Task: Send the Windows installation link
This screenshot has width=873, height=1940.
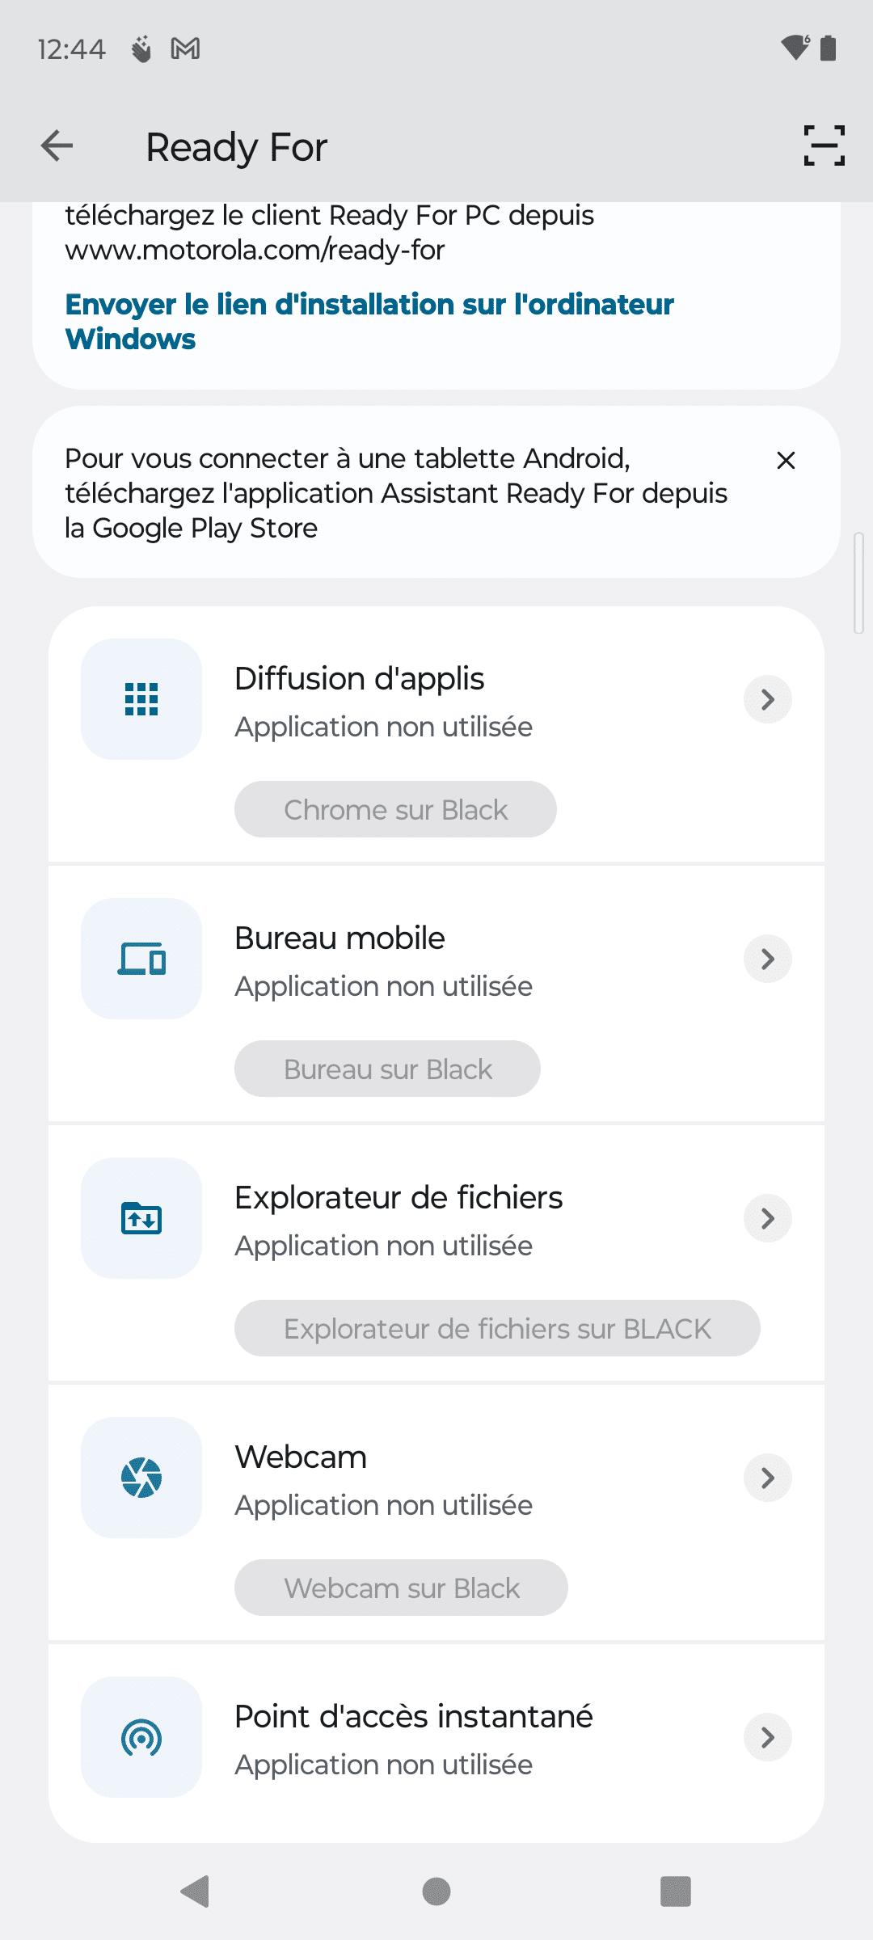Action: click(369, 321)
